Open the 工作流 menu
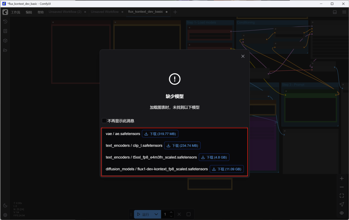This screenshot has width=349, height=220. [x=16, y=12]
